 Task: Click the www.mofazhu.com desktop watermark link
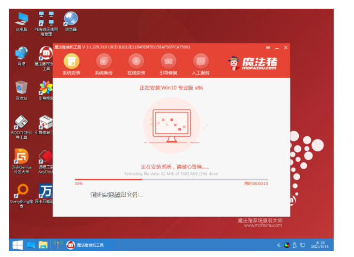coord(263,225)
